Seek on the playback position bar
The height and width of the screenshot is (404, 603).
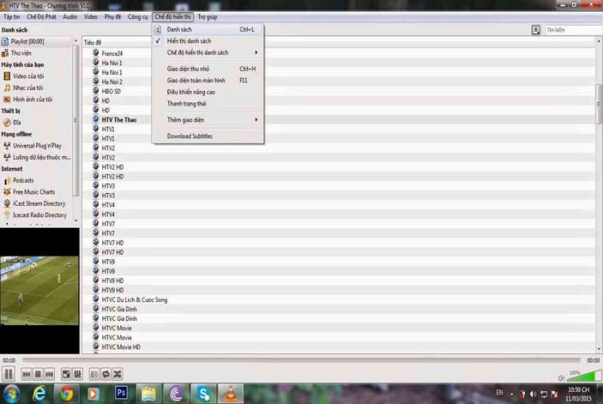pos(301,360)
